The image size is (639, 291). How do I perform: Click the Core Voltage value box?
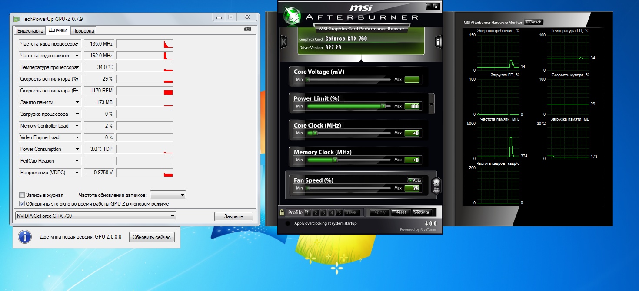pos(412,80)
